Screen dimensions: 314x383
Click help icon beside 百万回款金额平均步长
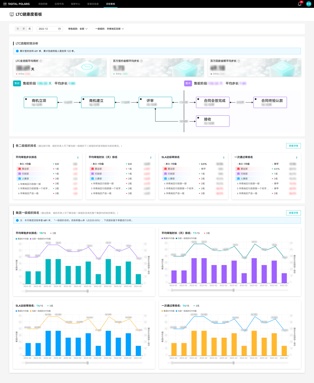pyautogui.click(x=239, y=61)
